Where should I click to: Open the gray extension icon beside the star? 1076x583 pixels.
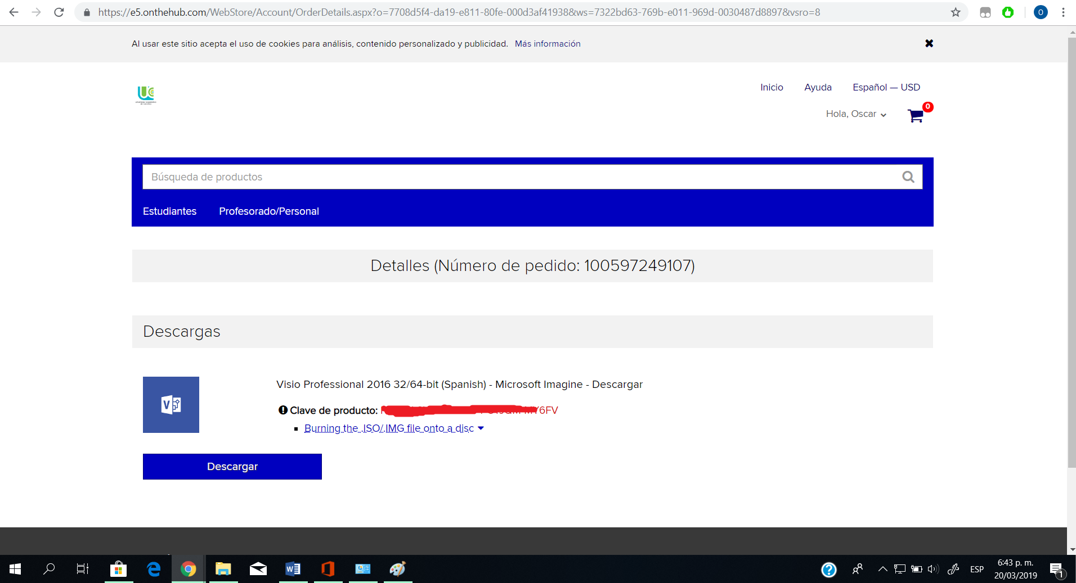click(x=985, y=12)
